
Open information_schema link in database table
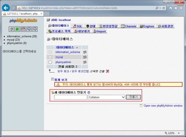(68, 52)
